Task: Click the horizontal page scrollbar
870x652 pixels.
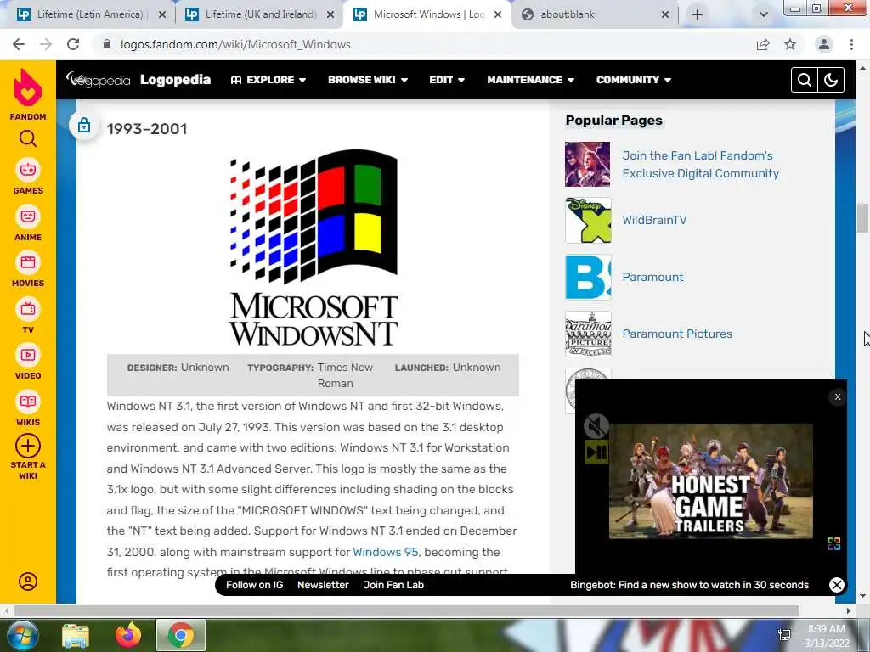Action: tap(406, 611)
